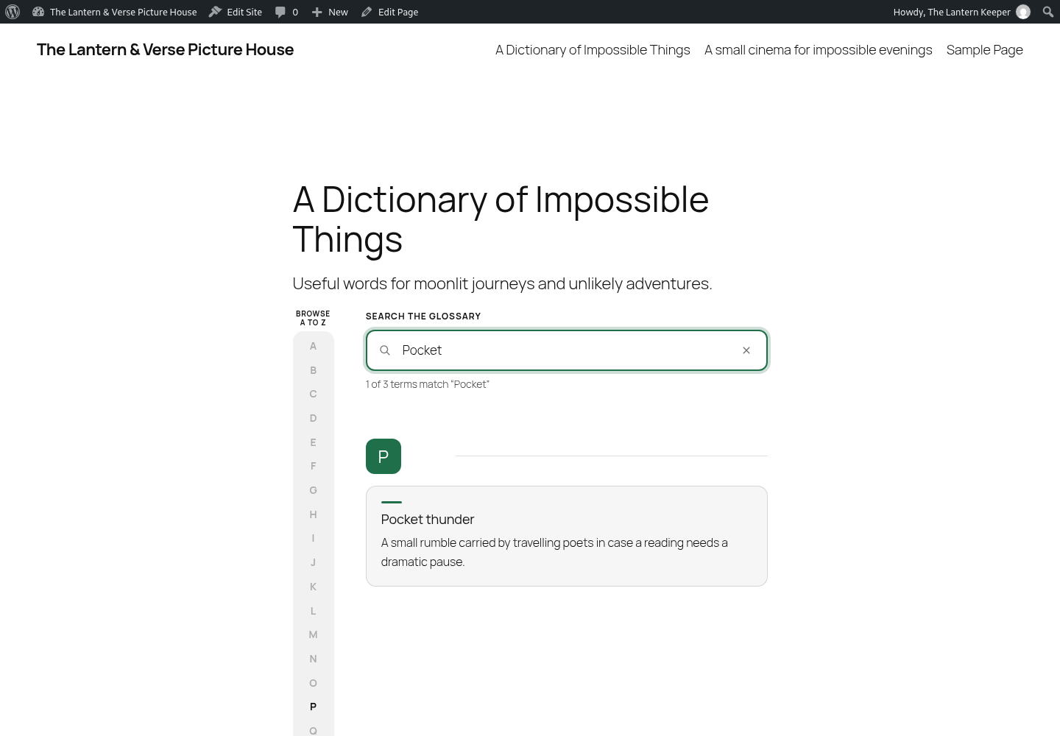
Task: Jump to active letter P in the index
Action: click(313, 707)
